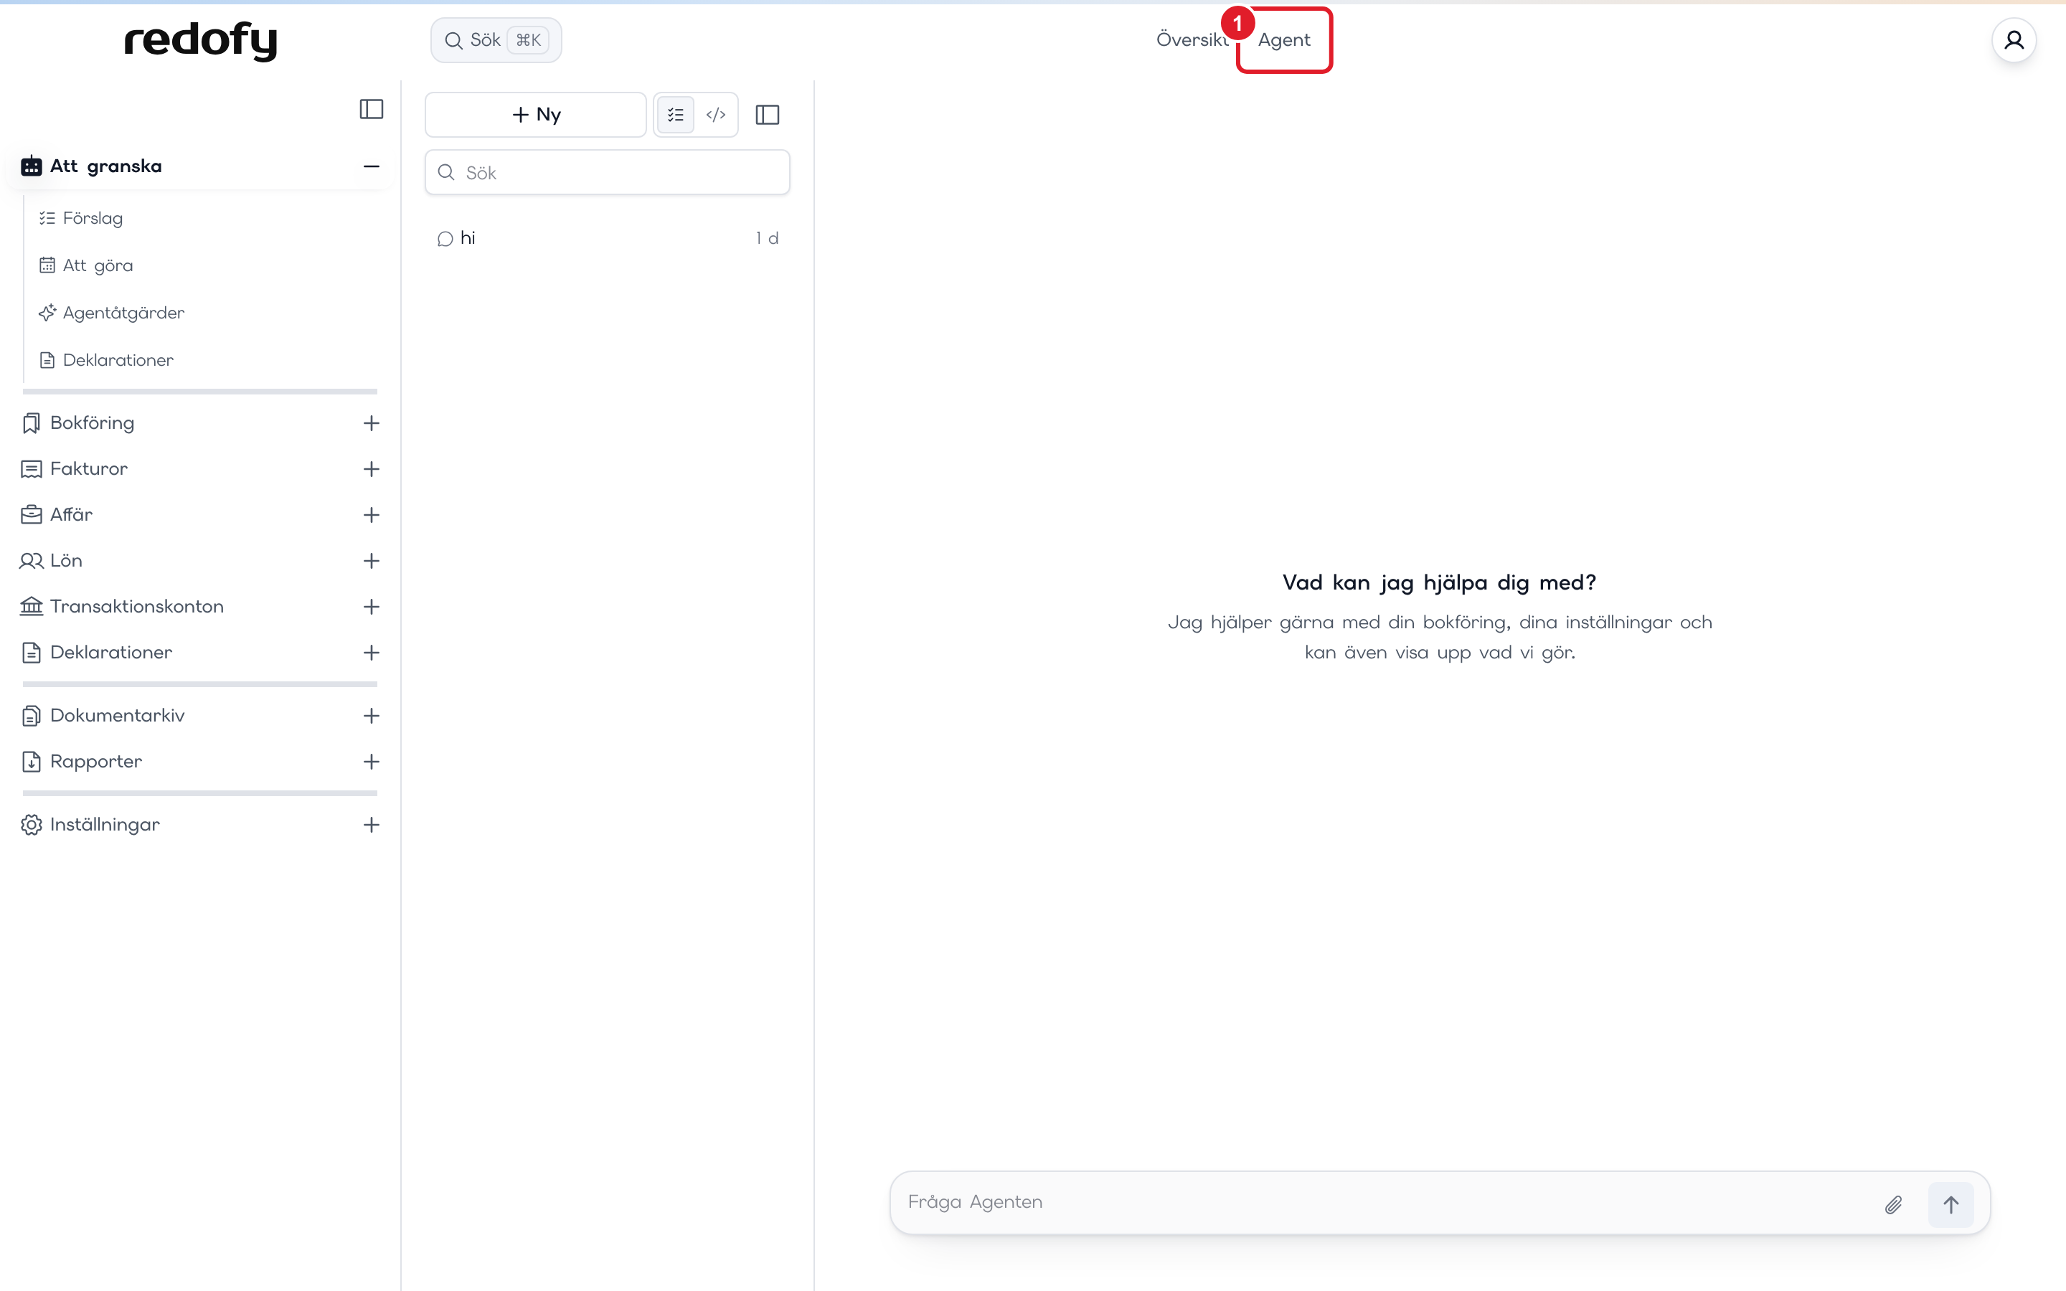Image resolution: width=2066 pixels, height=1291 pixels.
Task: Expand the Inställningar section
Action: 372,825
